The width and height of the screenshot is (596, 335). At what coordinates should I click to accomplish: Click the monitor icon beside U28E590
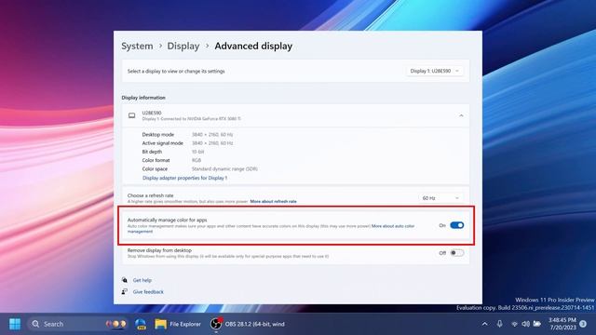131,115
